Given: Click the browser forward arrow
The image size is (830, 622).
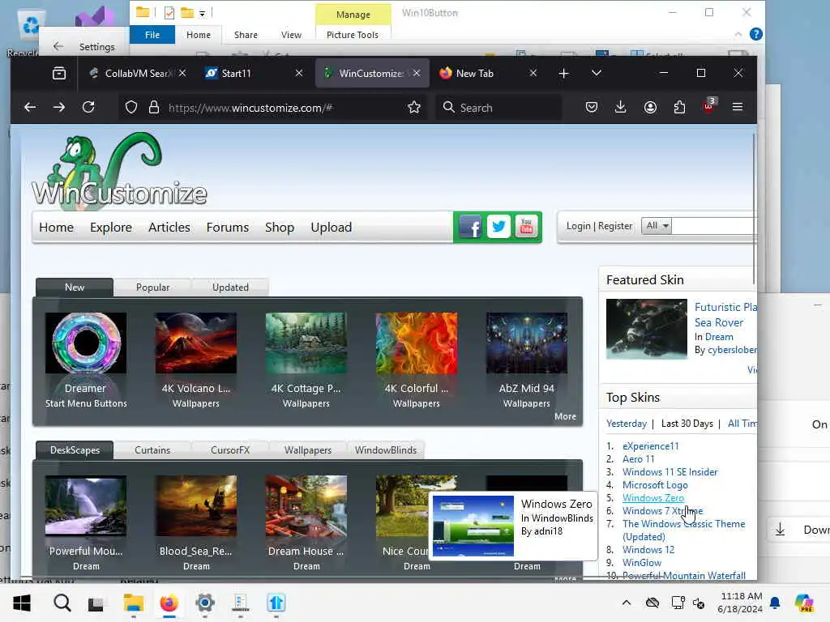Looking at the screenshot, I should coord(59,108).
